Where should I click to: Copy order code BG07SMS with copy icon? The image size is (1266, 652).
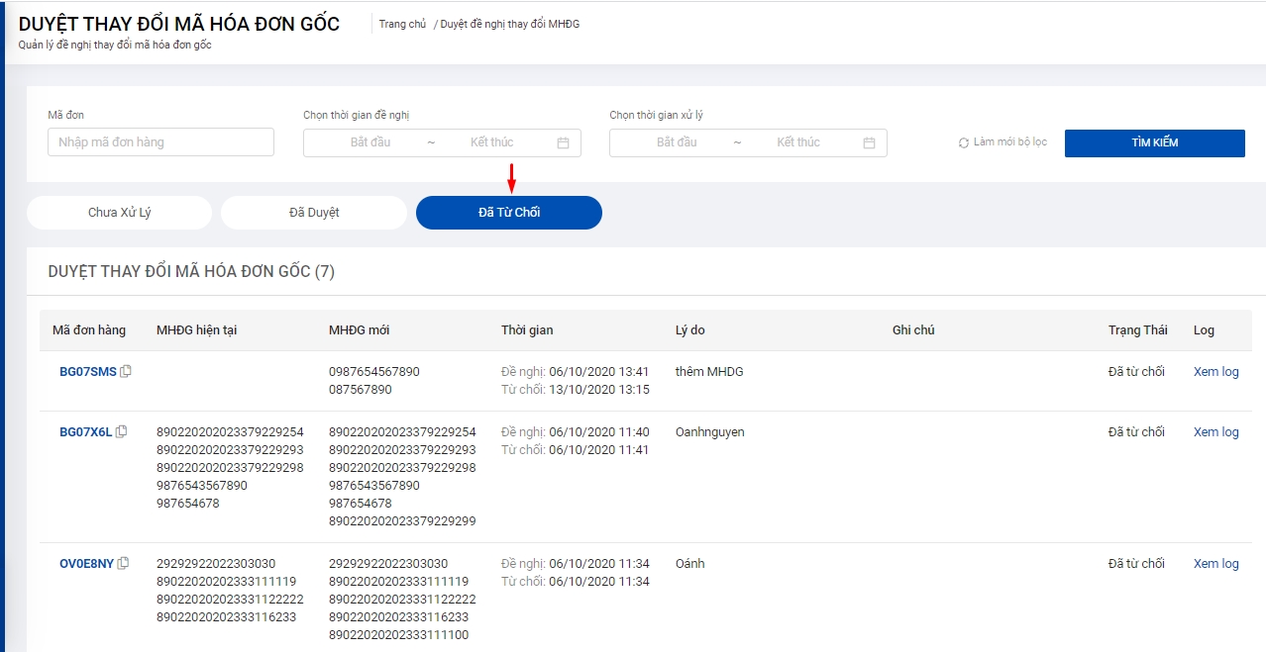[126, 372]
